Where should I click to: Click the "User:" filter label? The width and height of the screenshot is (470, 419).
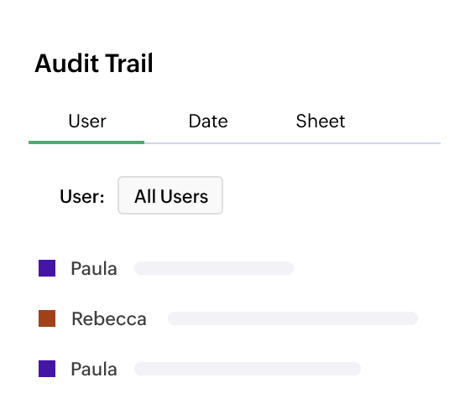82,196
